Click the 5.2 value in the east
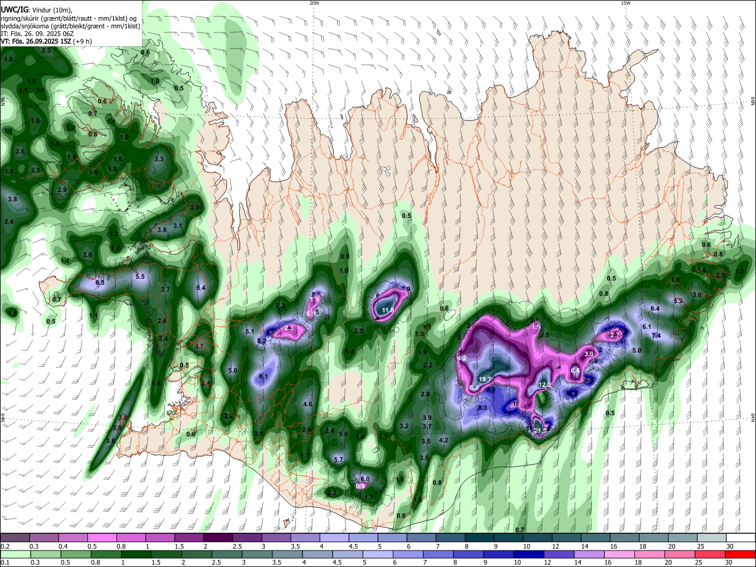 click(678, 301)
